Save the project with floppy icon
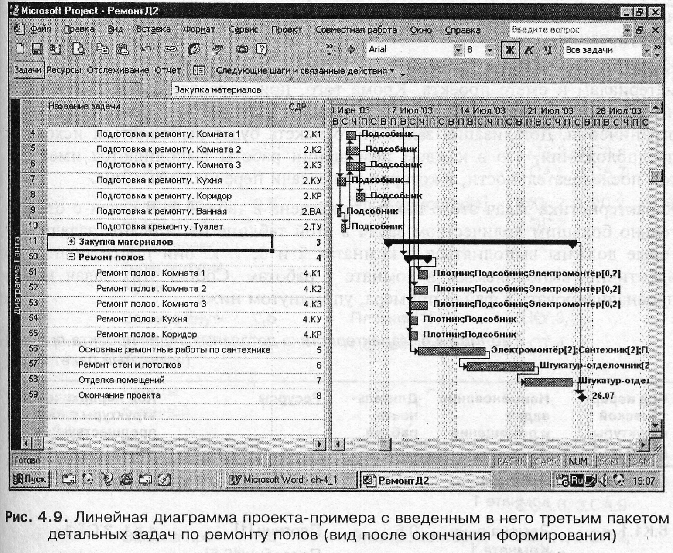This screenshot has height=553, width=673. 37,49
